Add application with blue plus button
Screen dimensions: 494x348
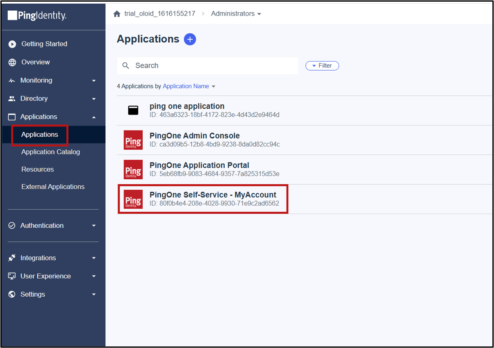190,39
